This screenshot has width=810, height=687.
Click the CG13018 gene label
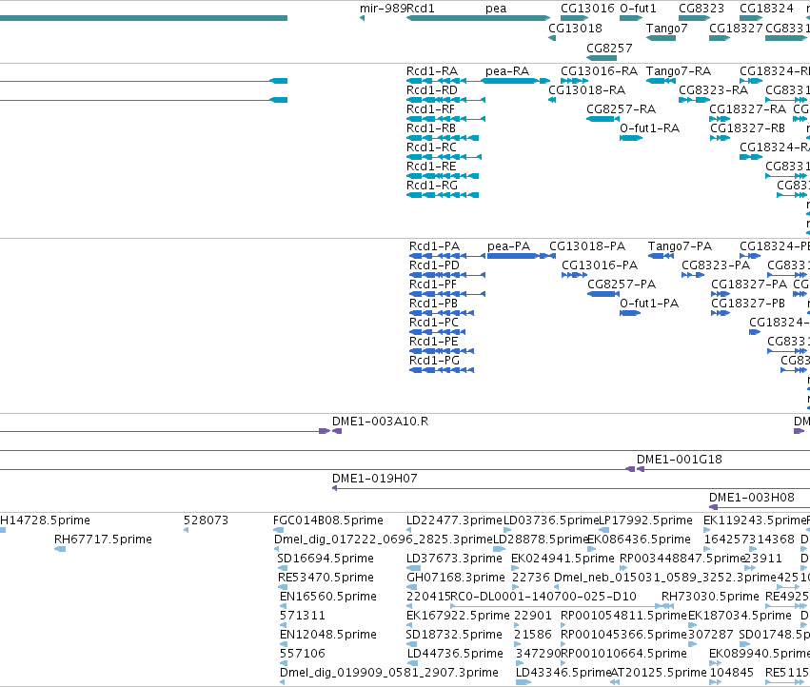point(576,28)
